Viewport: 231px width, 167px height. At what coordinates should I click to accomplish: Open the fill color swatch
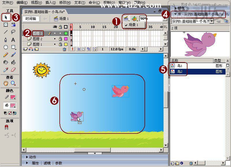click(x=13, y=105)
